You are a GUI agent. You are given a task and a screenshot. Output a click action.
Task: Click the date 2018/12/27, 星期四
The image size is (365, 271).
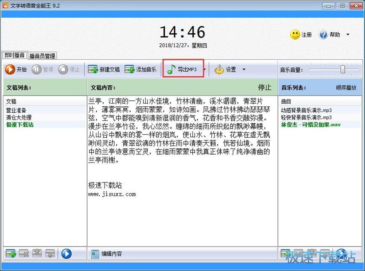point(183,46)
